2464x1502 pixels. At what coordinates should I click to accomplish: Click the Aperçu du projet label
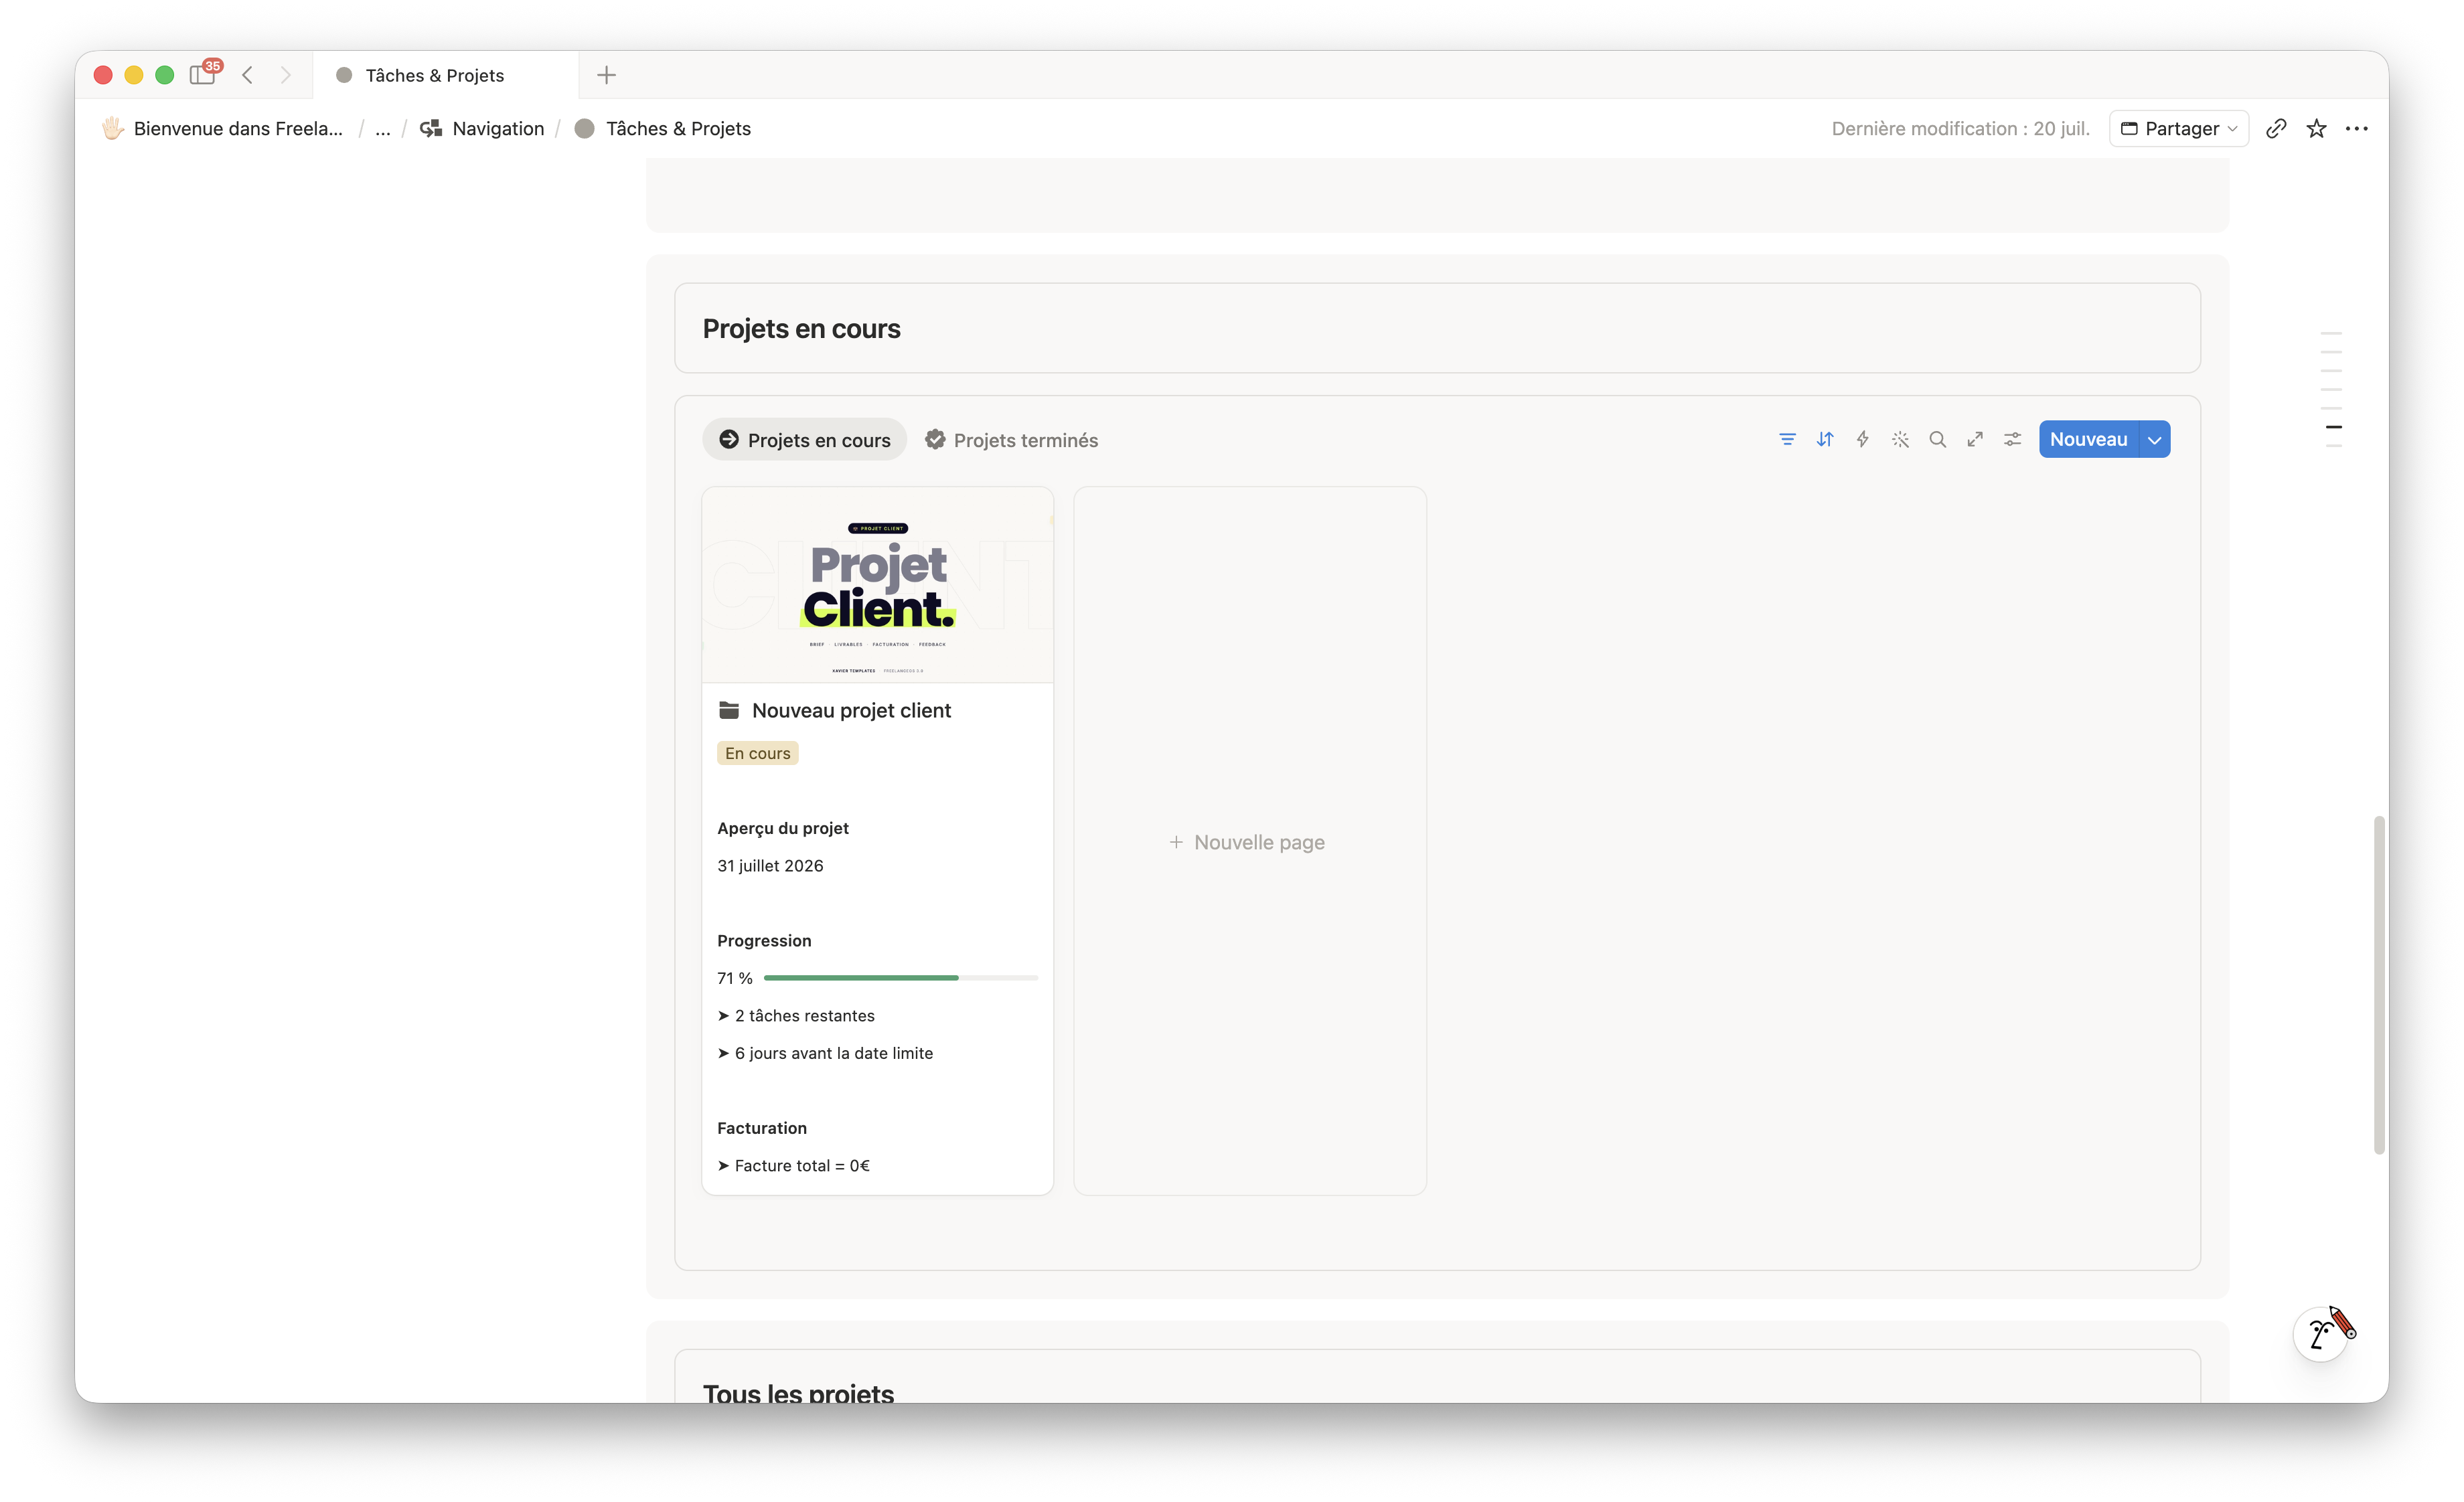[x=783, y=829]
